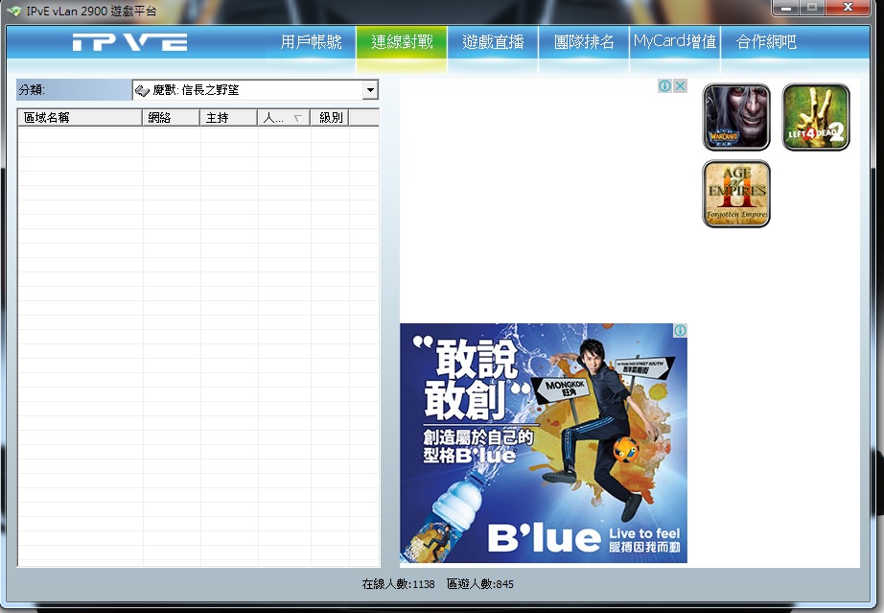
Task: Sort by 級別 column header
Action: point(330,117)
